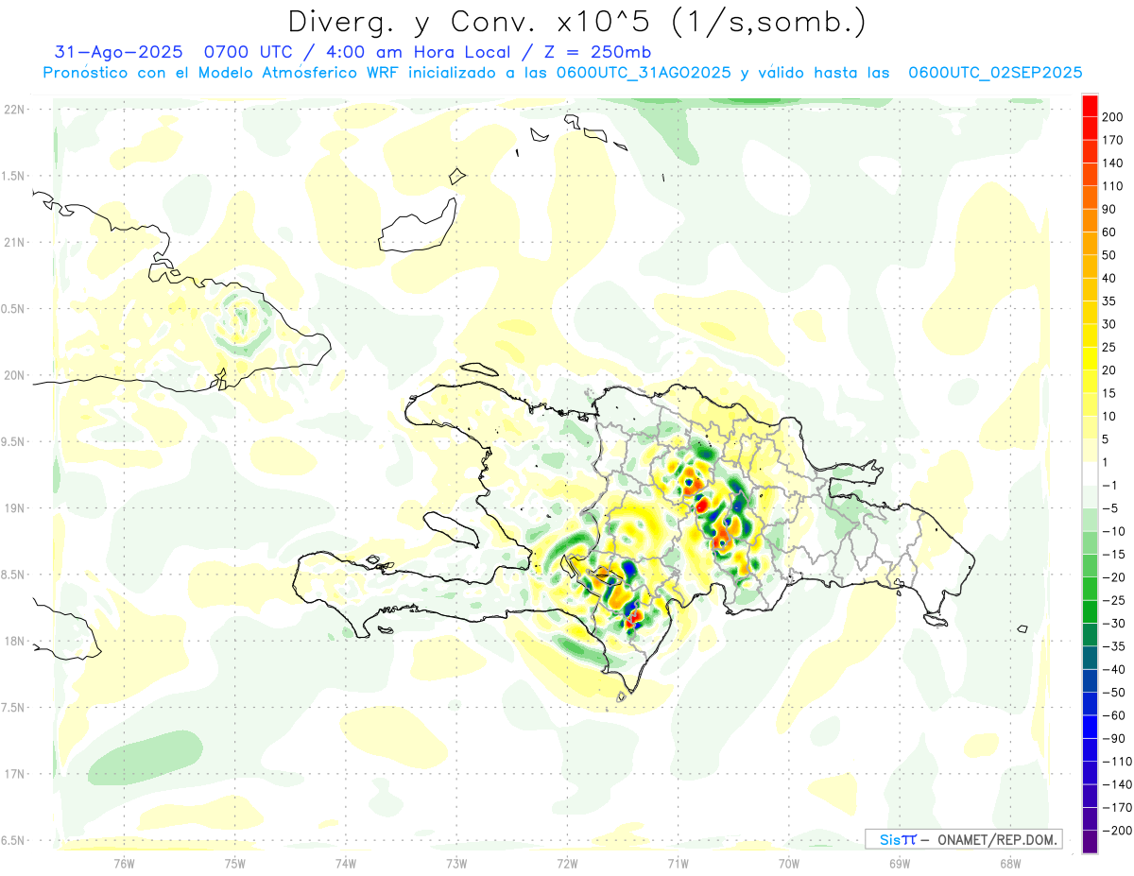Click the colorbar value '170'
Screen dimensions: 1134x876
click(1112, 140)
